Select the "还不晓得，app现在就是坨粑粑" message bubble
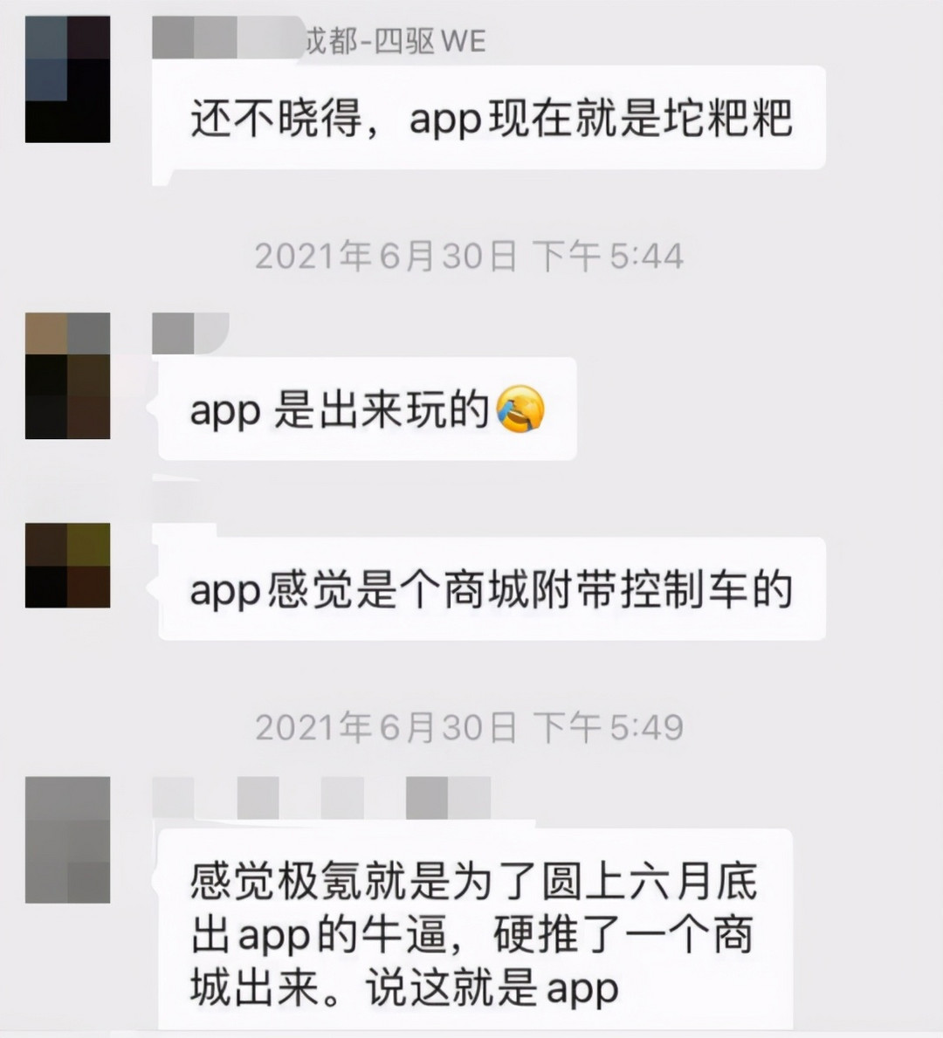 (x=489, y=118)
